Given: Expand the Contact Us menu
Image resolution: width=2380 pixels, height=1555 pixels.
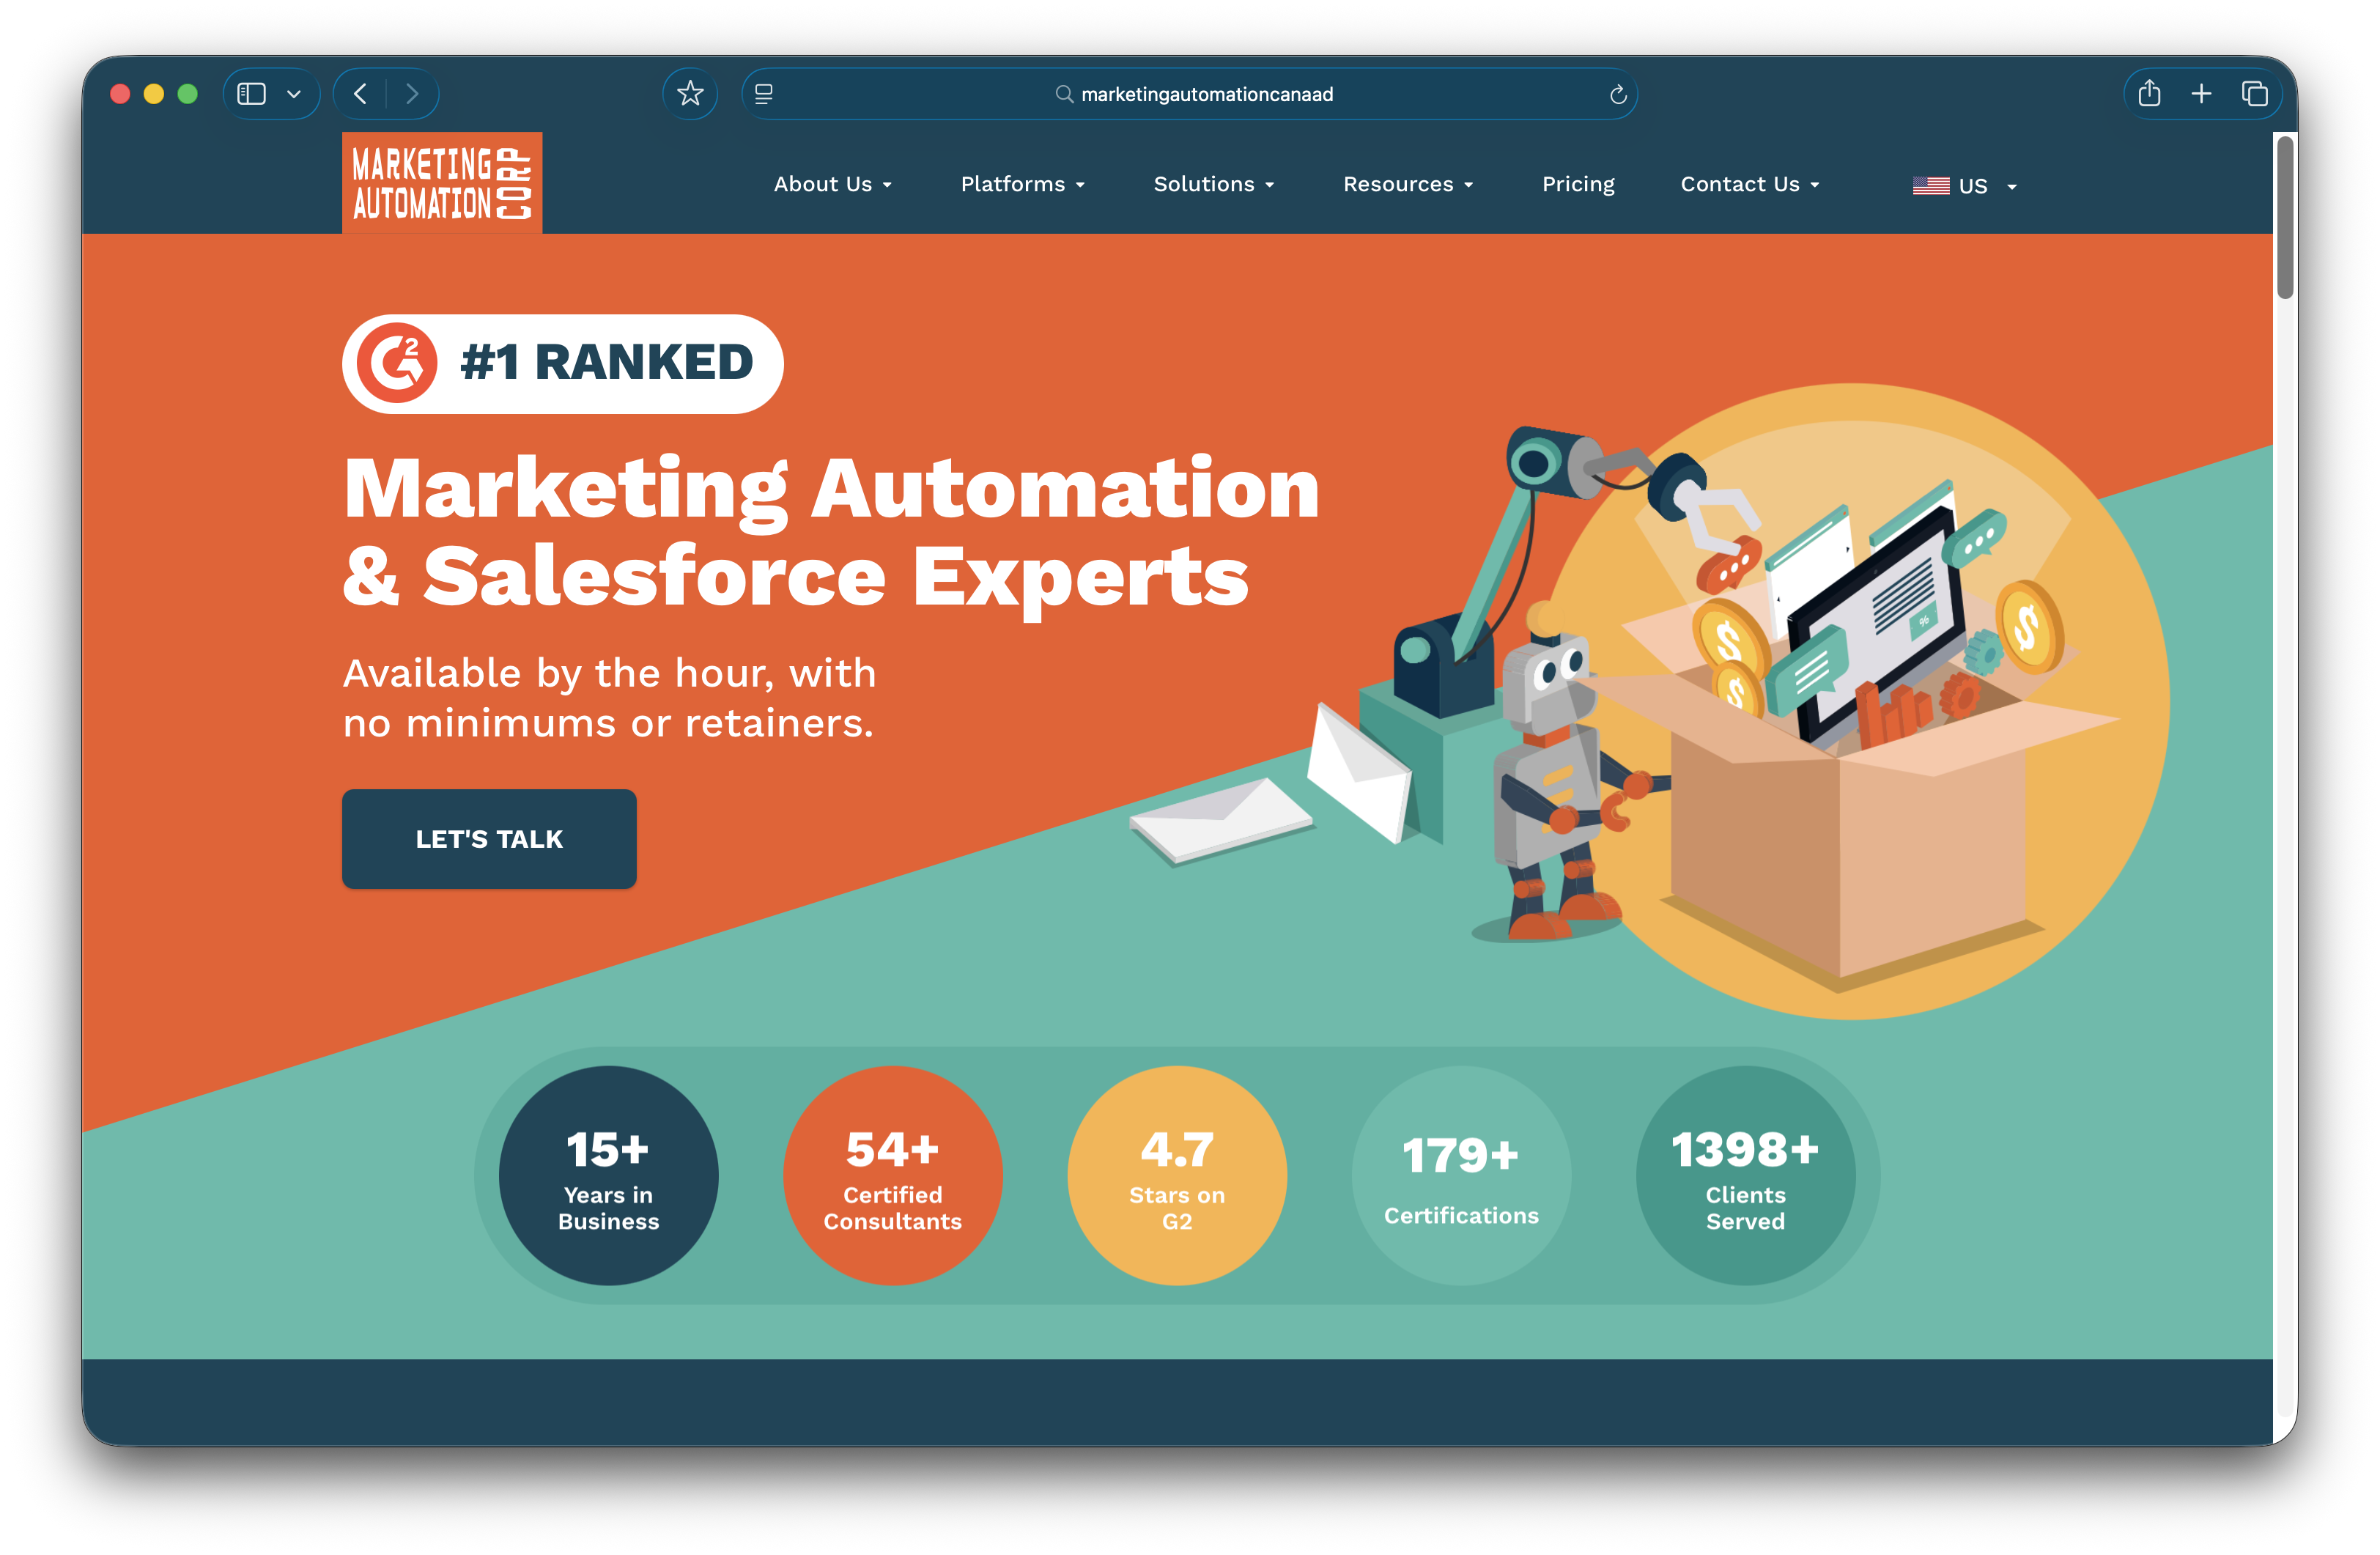Looking at the screenshot, I should pos(1749,184).
